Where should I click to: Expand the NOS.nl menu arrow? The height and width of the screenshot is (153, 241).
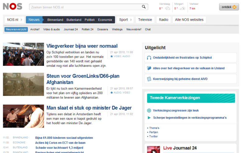(x=21, y=20)
